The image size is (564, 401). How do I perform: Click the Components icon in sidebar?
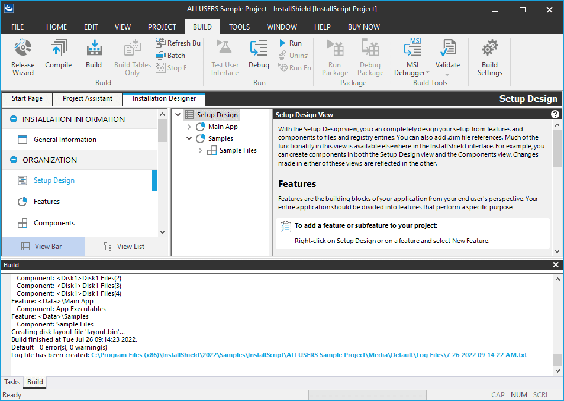[22, 223]
